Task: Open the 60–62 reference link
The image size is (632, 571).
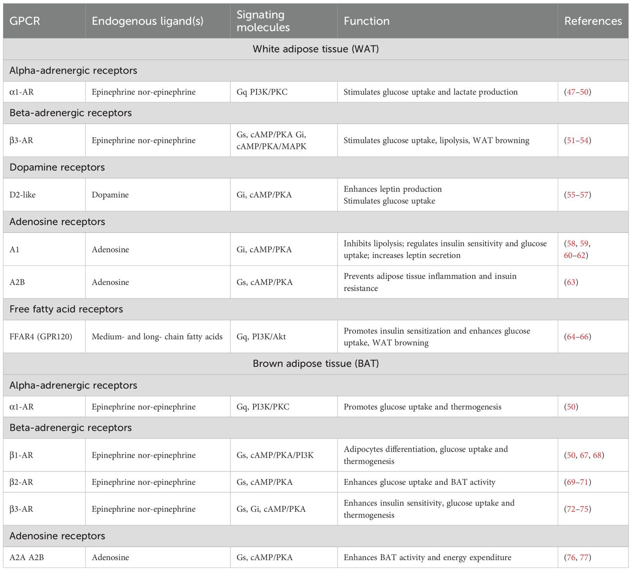Action: pyautogui.click(x=574, y=255)
